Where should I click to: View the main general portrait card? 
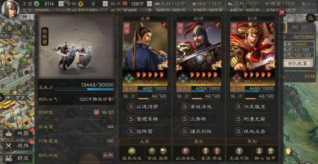tap(145, 54)
